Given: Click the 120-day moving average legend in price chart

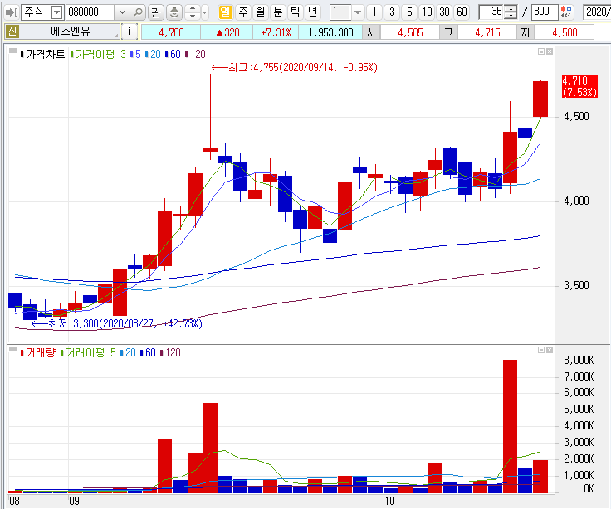Looking at the screenshot, I should pyautogui.click(x=195, y=54).
